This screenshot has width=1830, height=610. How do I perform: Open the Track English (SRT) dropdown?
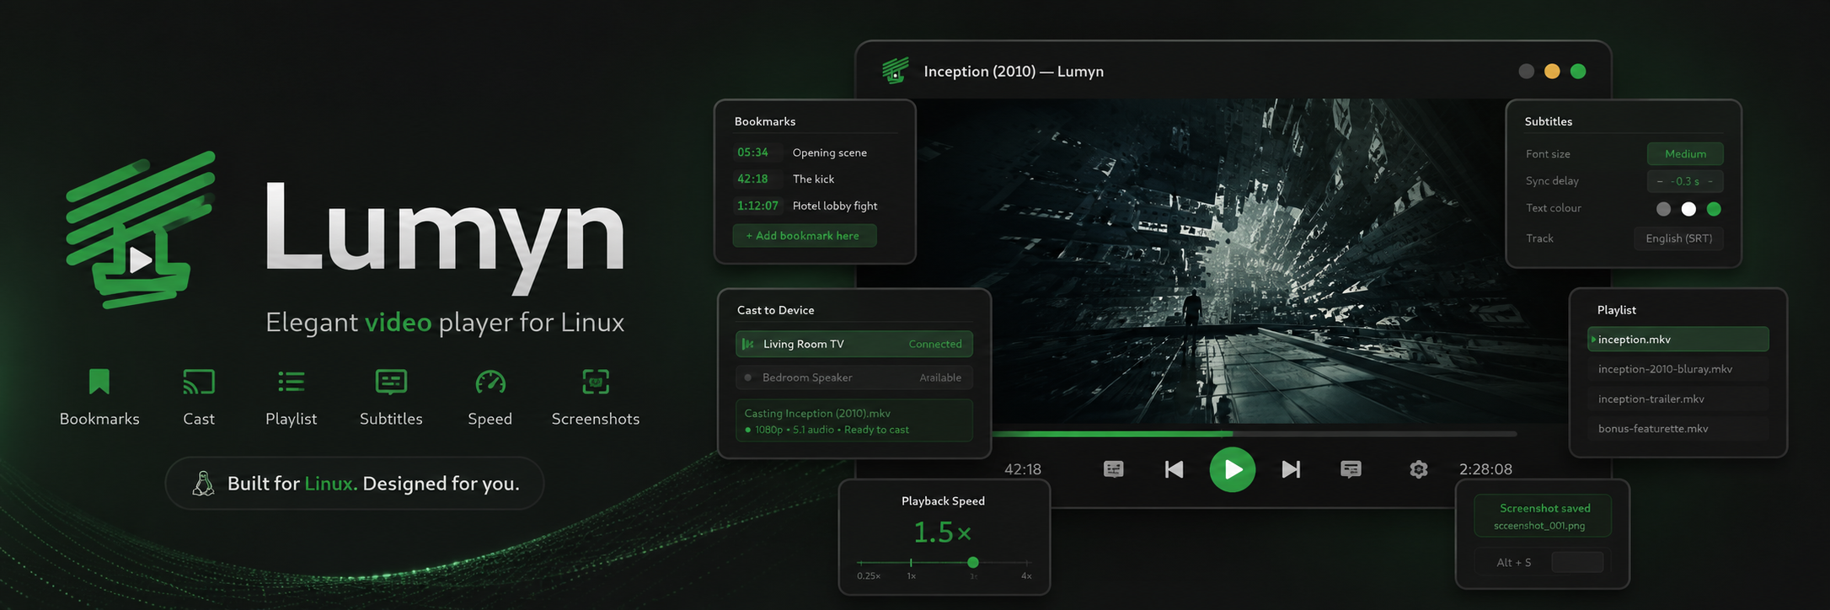pyautogui.click(x=1679, y=238)
